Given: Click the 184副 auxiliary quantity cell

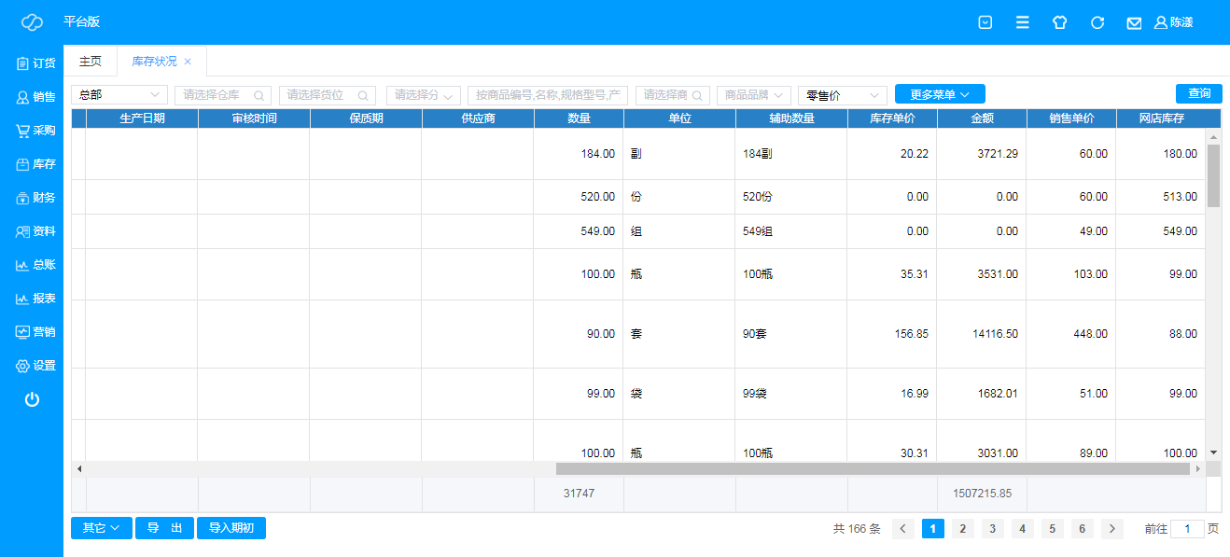Looking at the screenshot, I should 791,154.
